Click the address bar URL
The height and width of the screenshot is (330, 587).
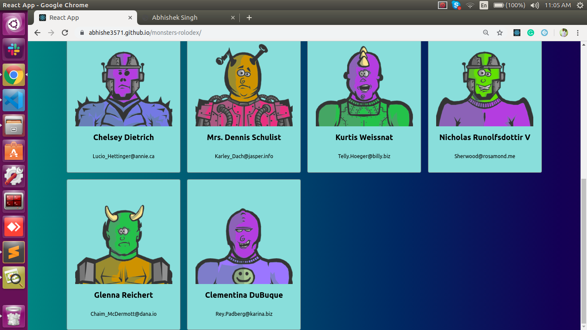tap(145, 33)
